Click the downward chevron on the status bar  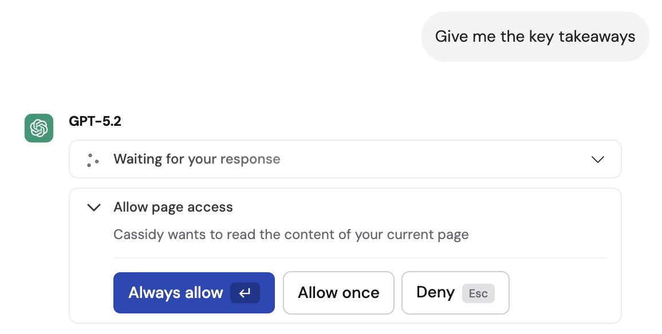[x=598, y=160]
